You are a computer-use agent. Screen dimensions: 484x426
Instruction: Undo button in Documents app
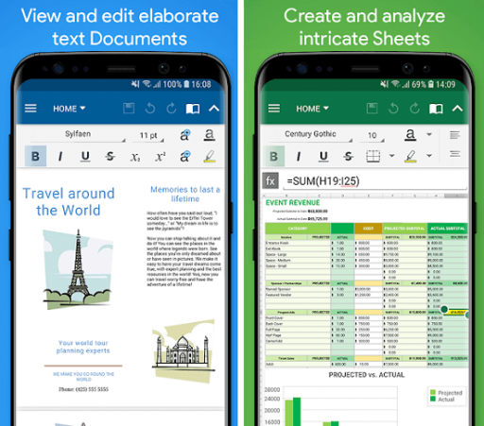(x=150, y=109)
